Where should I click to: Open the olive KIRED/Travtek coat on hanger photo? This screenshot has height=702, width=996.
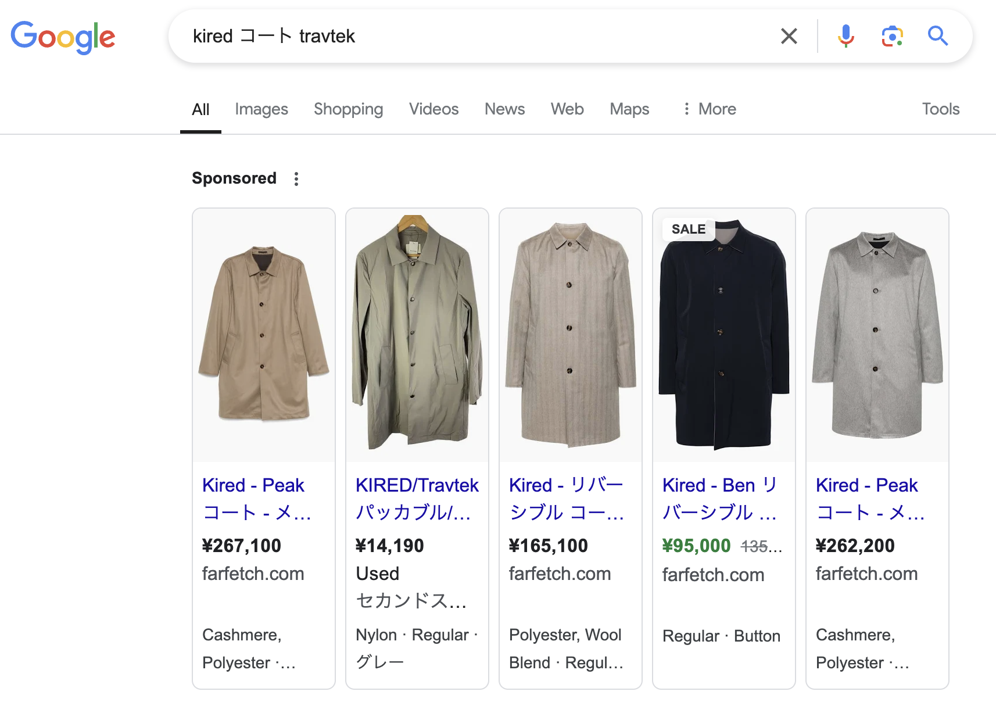pyautogui.click(x=417, y=335)
